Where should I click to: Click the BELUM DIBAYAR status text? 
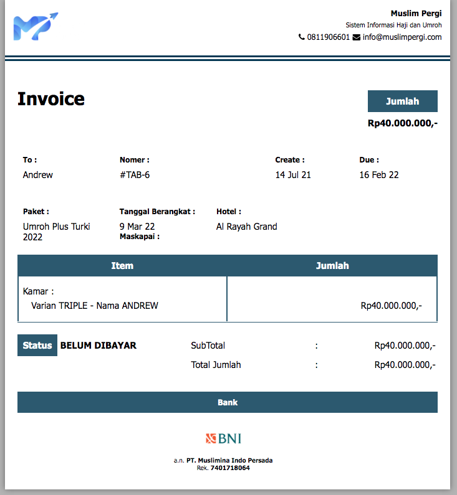pyautogui.click(x=99, y=346)
